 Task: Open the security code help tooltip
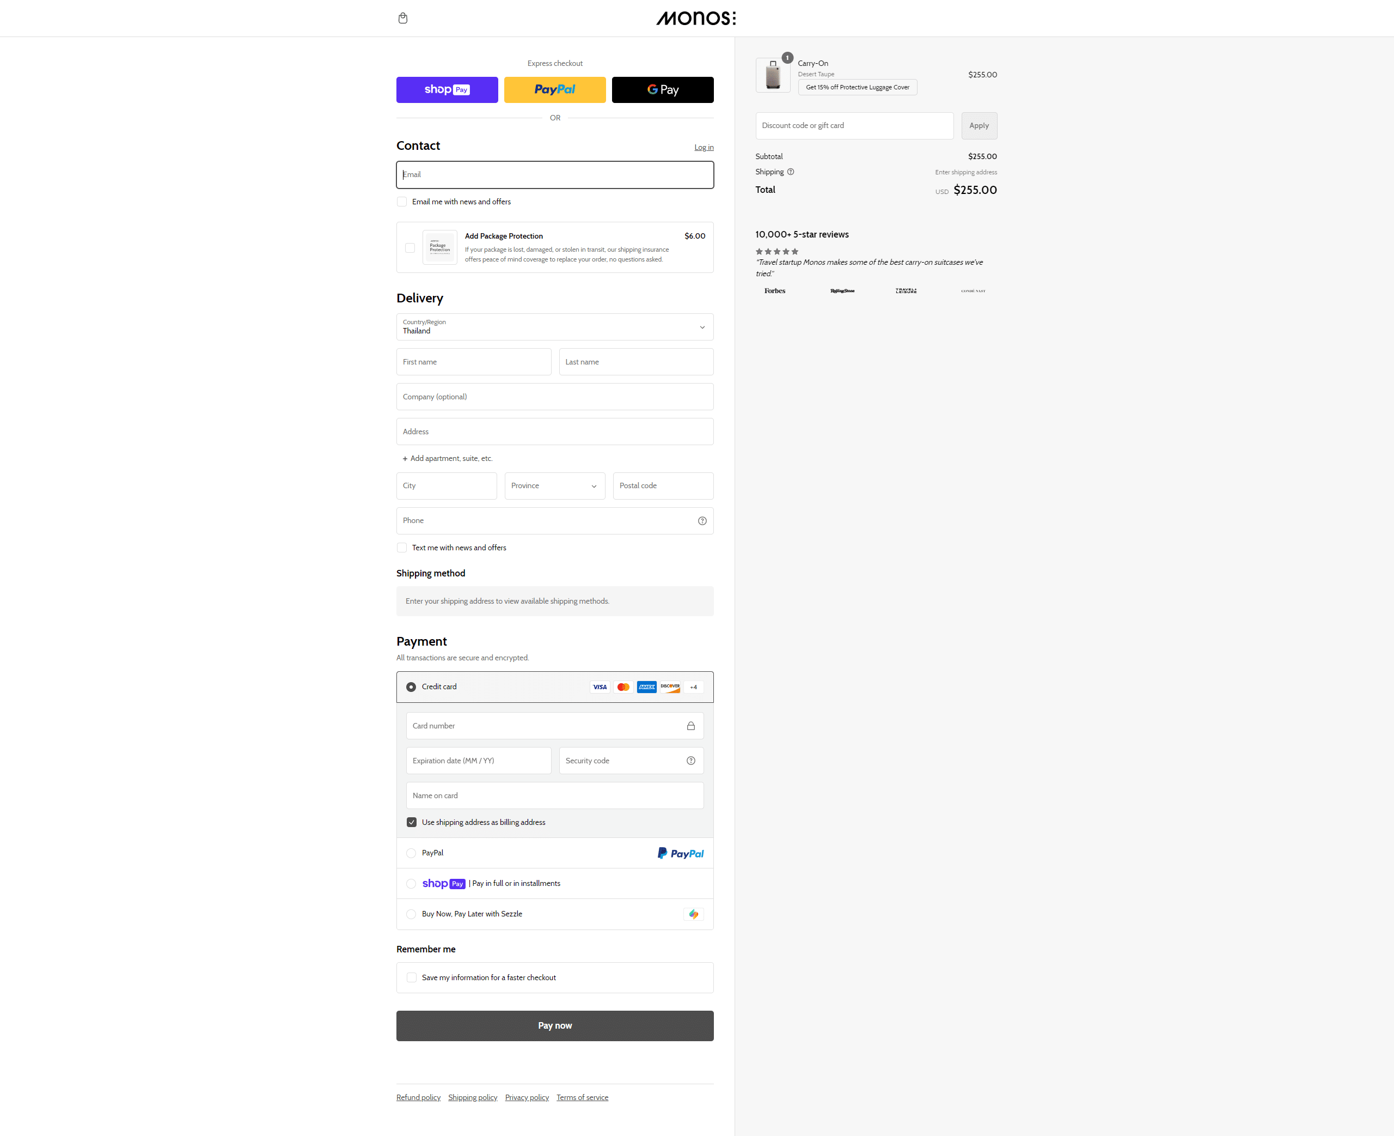[690, 761]
